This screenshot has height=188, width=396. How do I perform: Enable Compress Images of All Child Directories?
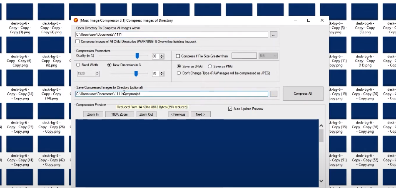(77, 42)
